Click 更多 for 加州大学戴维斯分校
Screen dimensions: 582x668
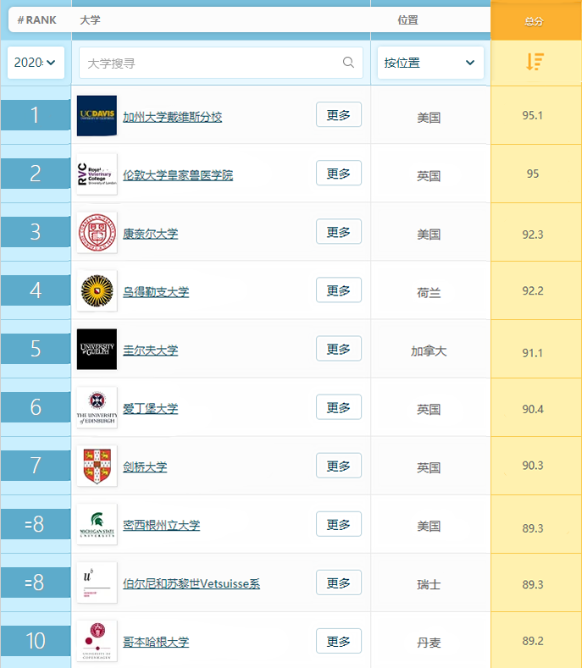click(x=339, y=114)
